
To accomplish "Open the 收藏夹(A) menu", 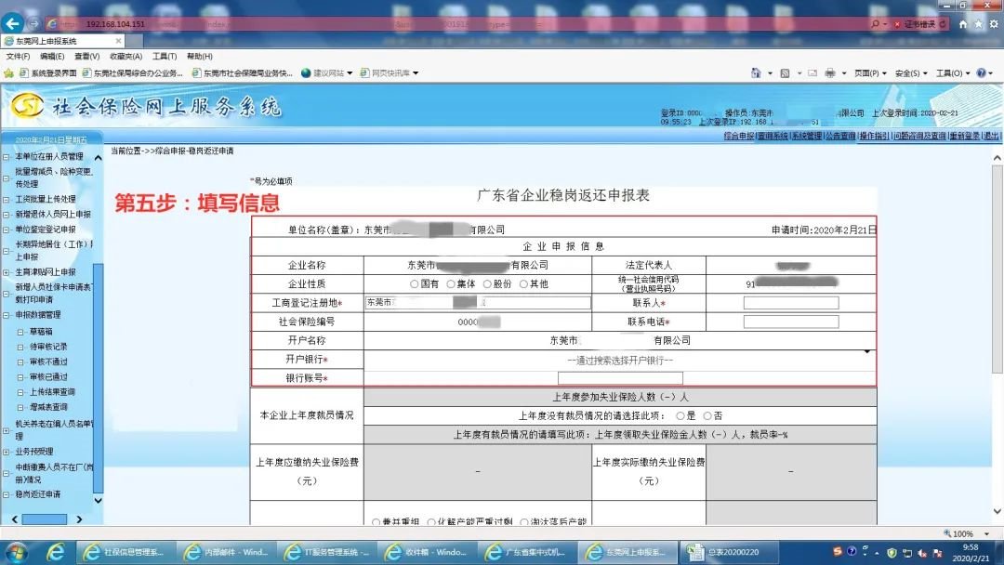I will 125,57.
